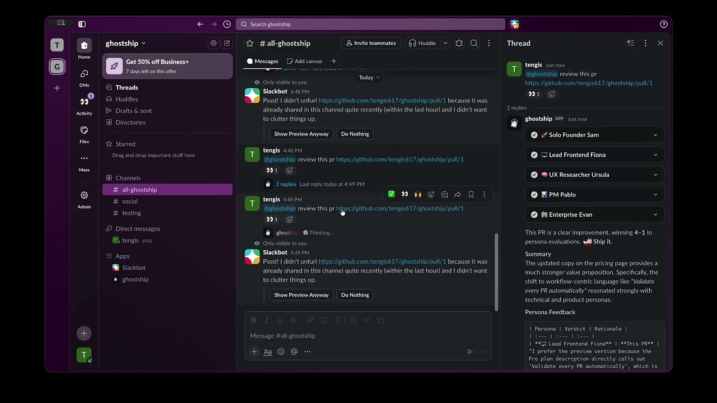This screenshot has height=403, width=717.
Task: Open the Get 50% off Business+ banner
Action: [x=167, y=66]
